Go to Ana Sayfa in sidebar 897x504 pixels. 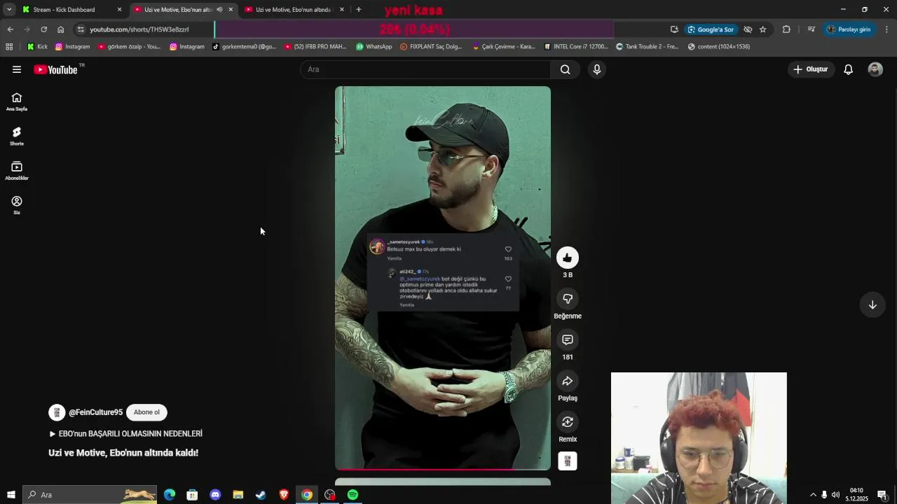click(x=17, y=102)
